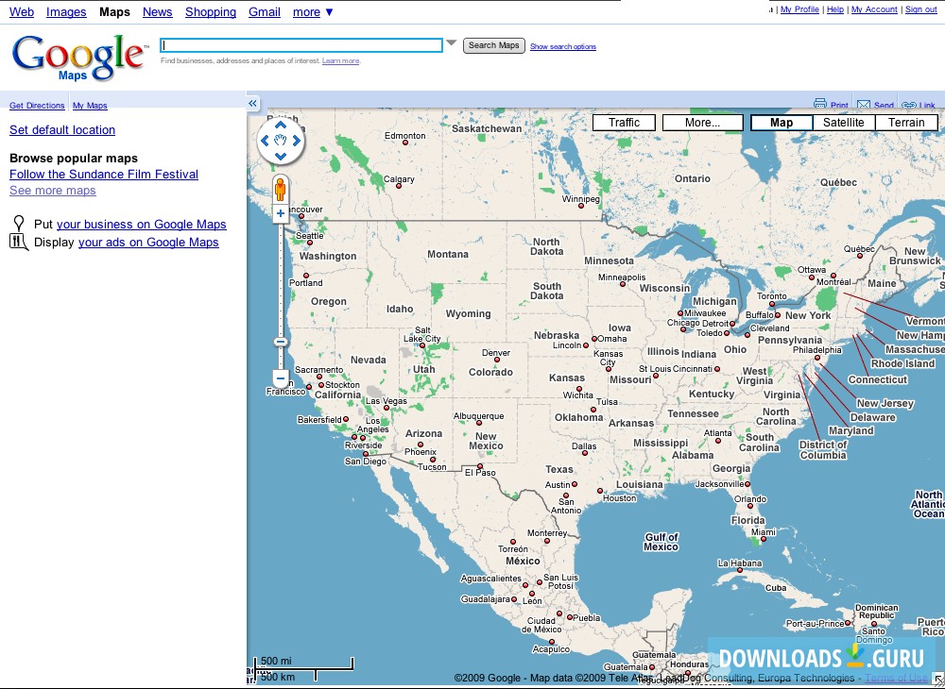
Task: Click the Gulf of Mexico label
Action: point(661,542)
